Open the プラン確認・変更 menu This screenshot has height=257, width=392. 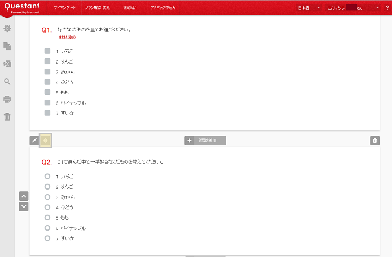coord(97,8)
